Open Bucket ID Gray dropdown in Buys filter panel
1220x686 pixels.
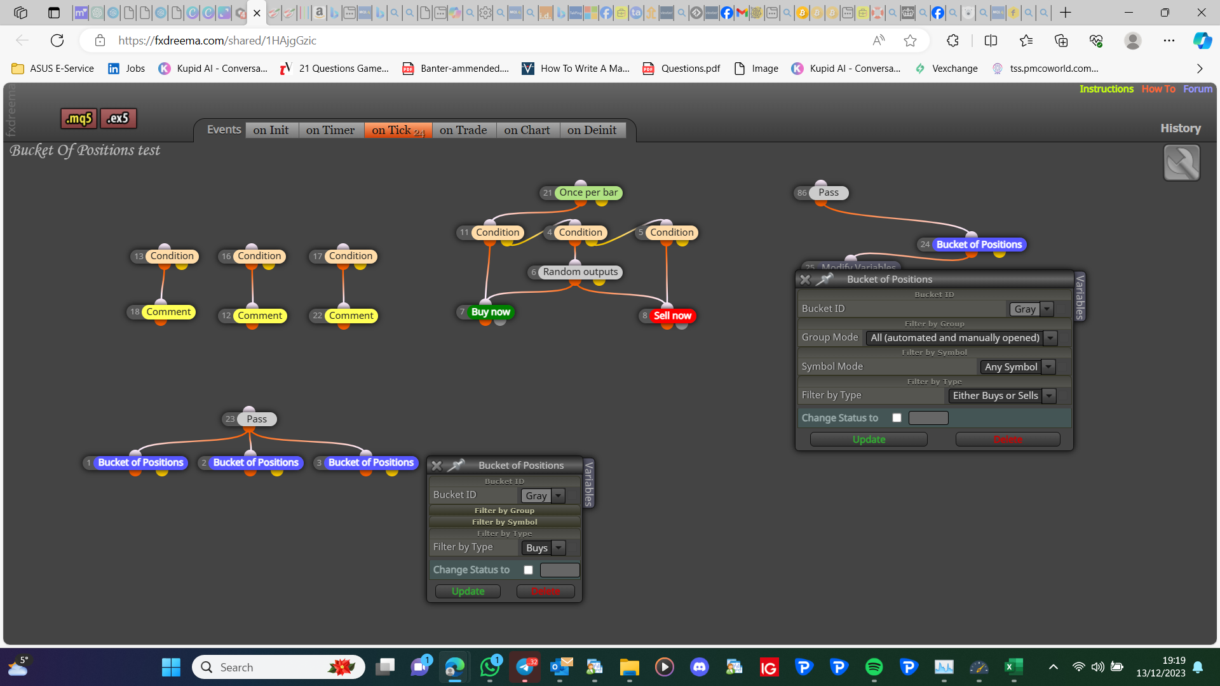coord(543,495)
